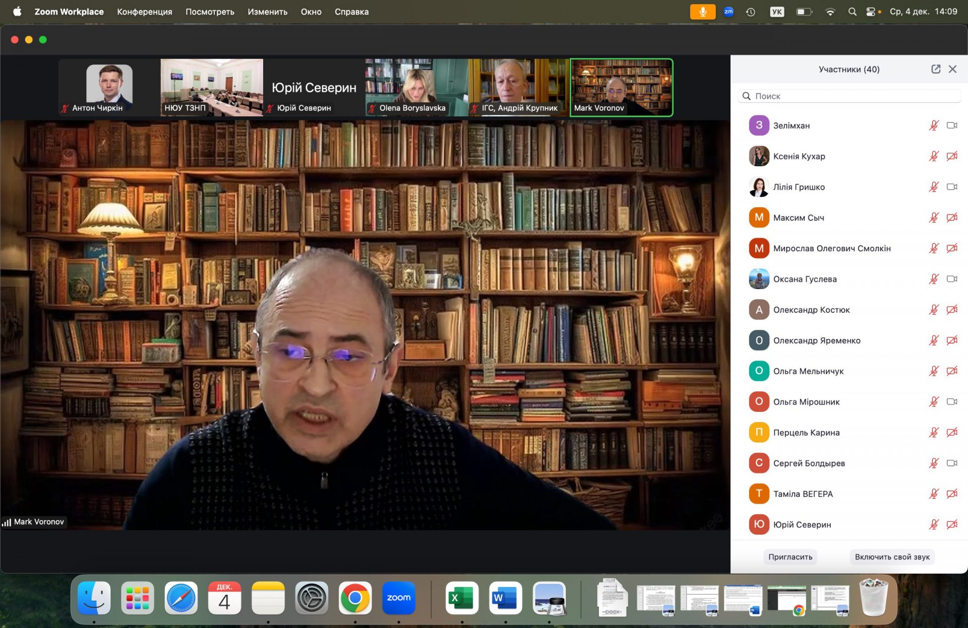Click video camera icon for Лілія Гришко
Viewport: 968px width, 628px height.
pyautogui.click(x=952, y=187)
